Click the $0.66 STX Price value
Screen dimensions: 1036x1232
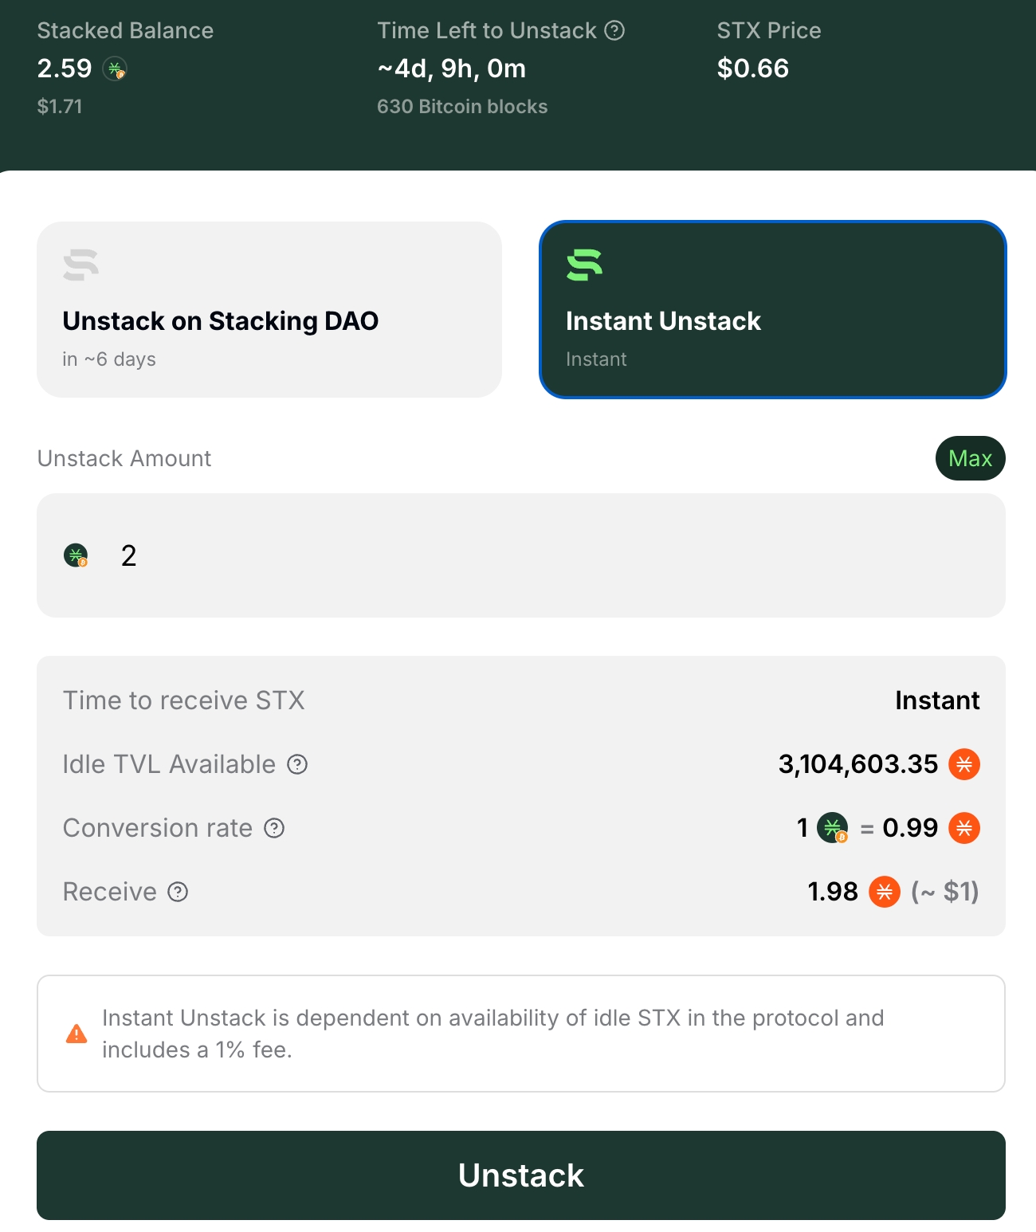click(752, 69)
